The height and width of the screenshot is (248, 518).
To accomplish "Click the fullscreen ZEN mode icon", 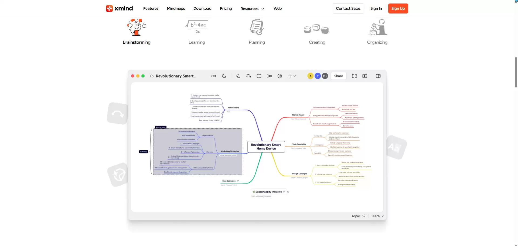I will pos(355,76).
